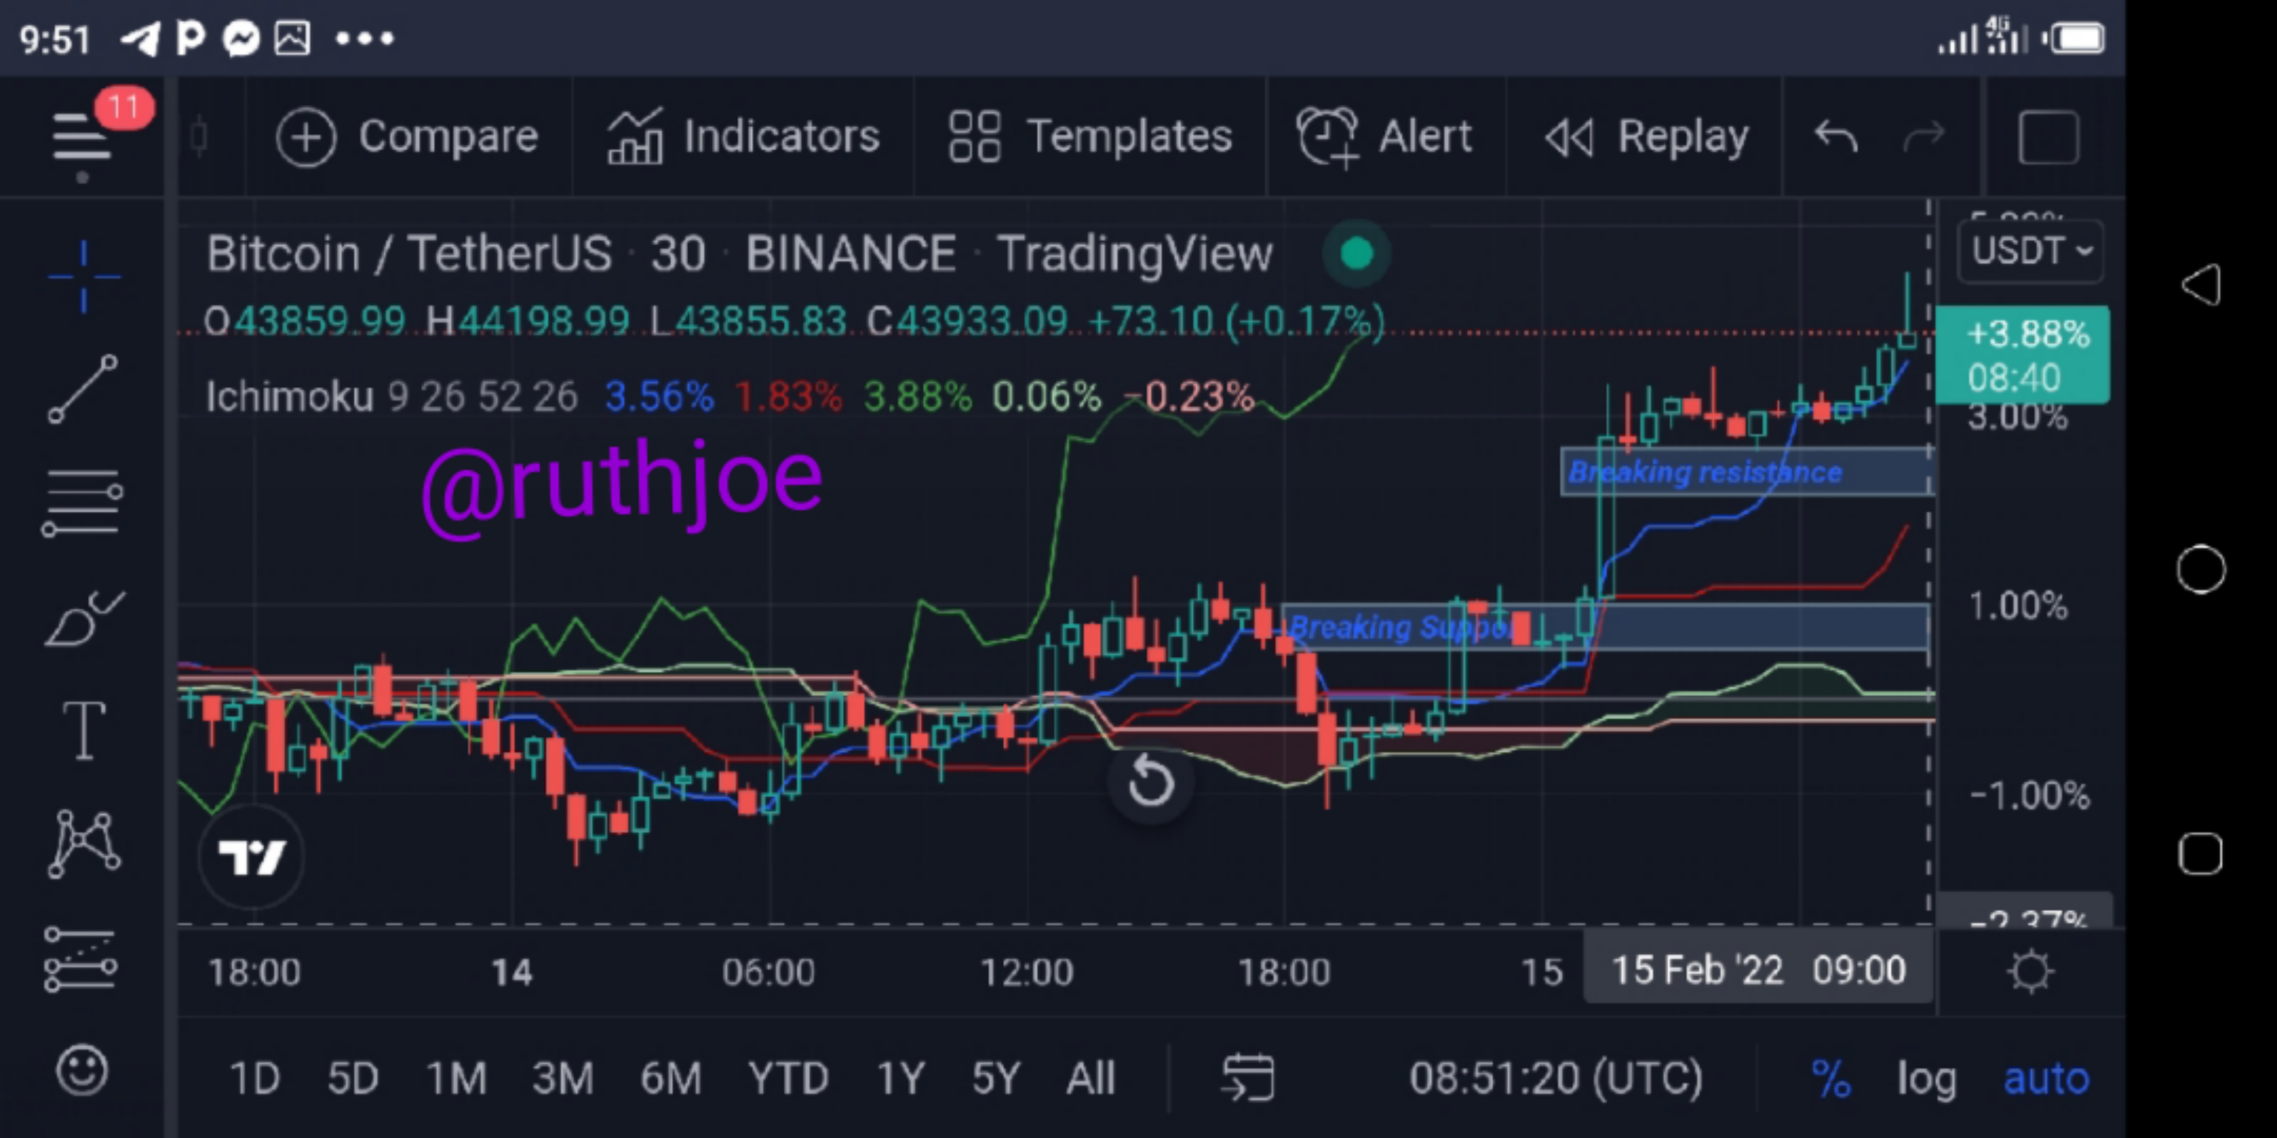Screen dimensions: 2277x1138
Task: Open chart settings gear icon
Action: coord(2030,971)
